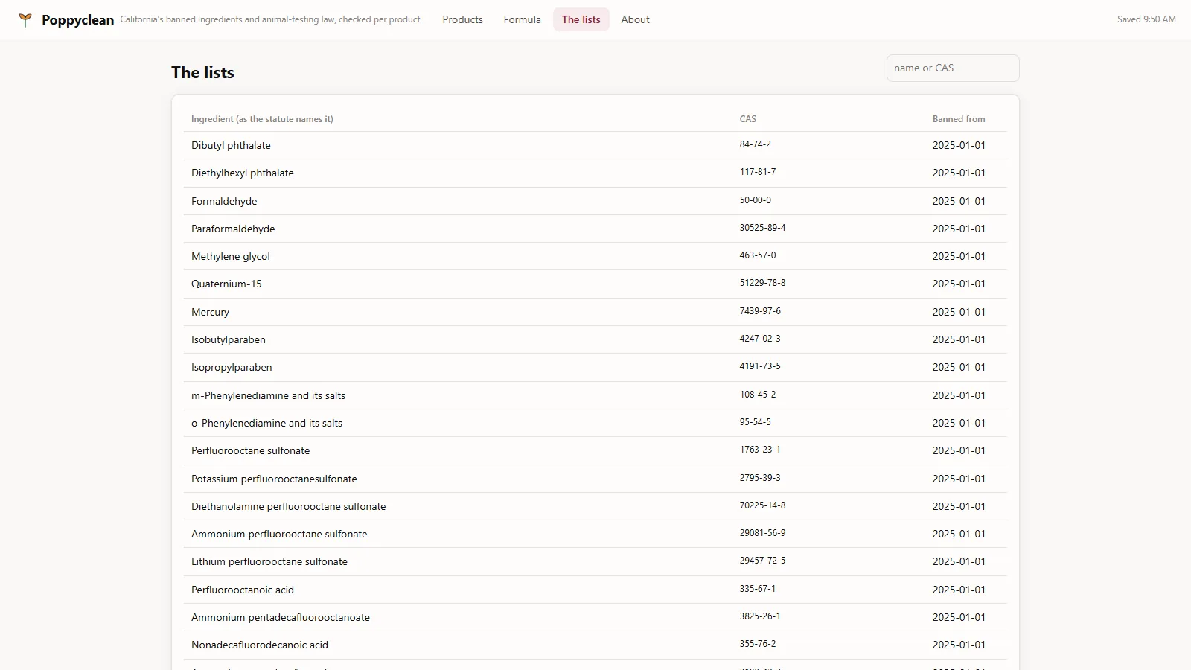Click CAS number 51229-78-8
This screenshot has height=670, width=1191.
point(762,283)
